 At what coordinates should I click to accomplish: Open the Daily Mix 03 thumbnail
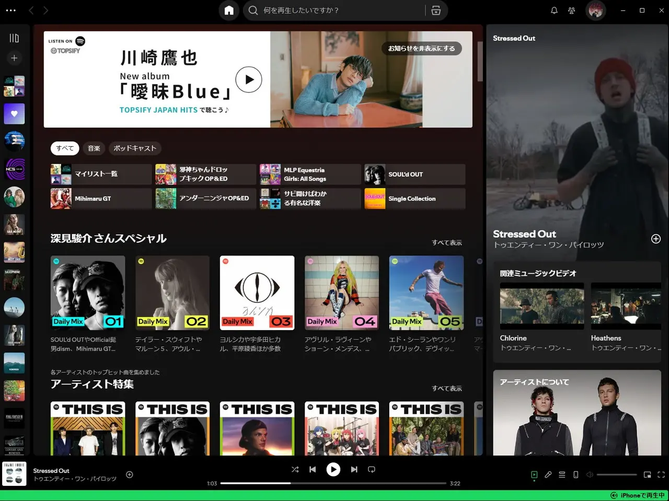pos(257,293)
